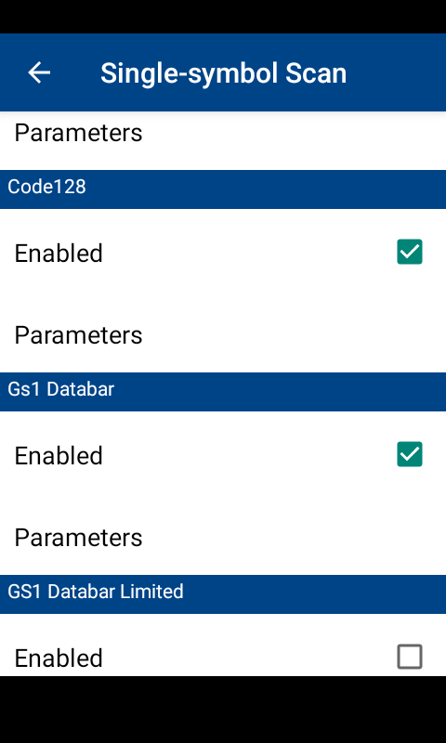This screenshot has width=446, height=743.
Task: Click the white checkmark in the Code128 box
Action: tap(410, 252)
